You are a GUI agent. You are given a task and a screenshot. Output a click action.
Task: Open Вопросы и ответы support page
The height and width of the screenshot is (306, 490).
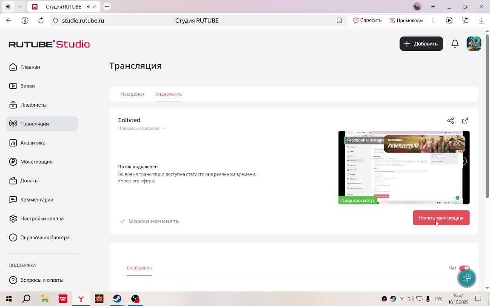tap(36, 280)
